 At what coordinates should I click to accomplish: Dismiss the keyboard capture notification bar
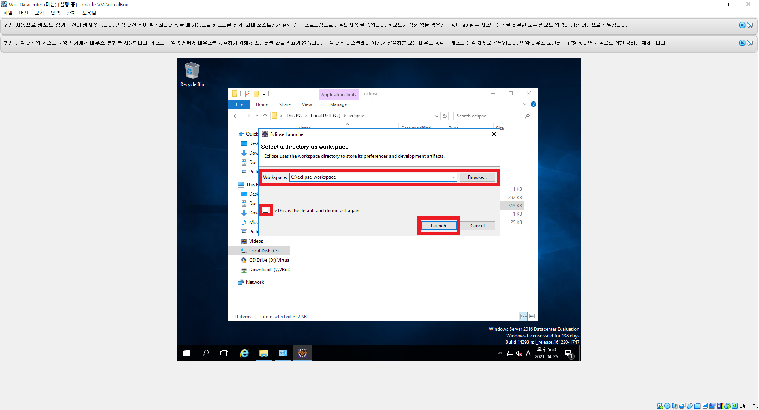click(742, 25)
